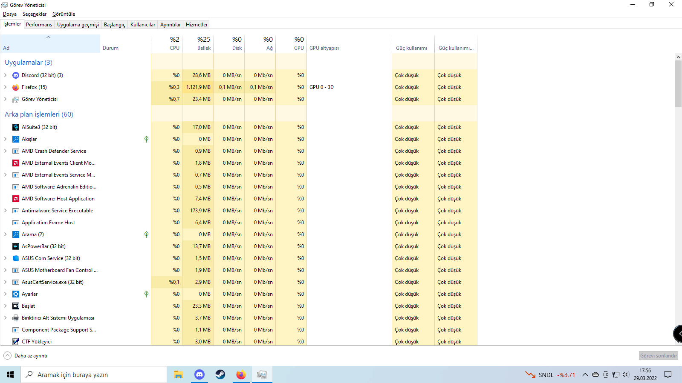Open the Seçenekler menu
Screen dimensions: 682x383
pyautogui.click(x=35, y=14)
